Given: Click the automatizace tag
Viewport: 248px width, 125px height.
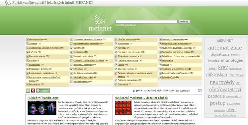Looking at the screenshot, I should tap(225, 48).
